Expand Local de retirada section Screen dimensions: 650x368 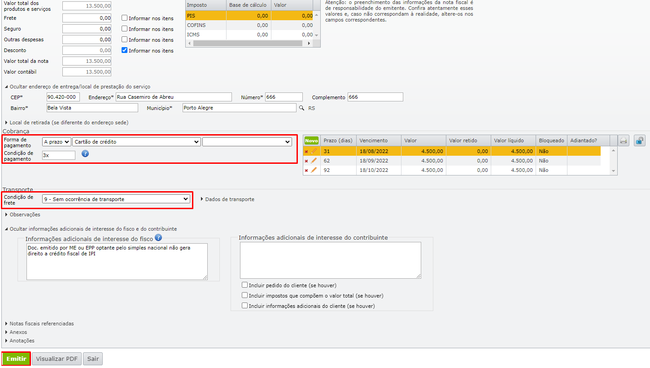coord(66,122)
